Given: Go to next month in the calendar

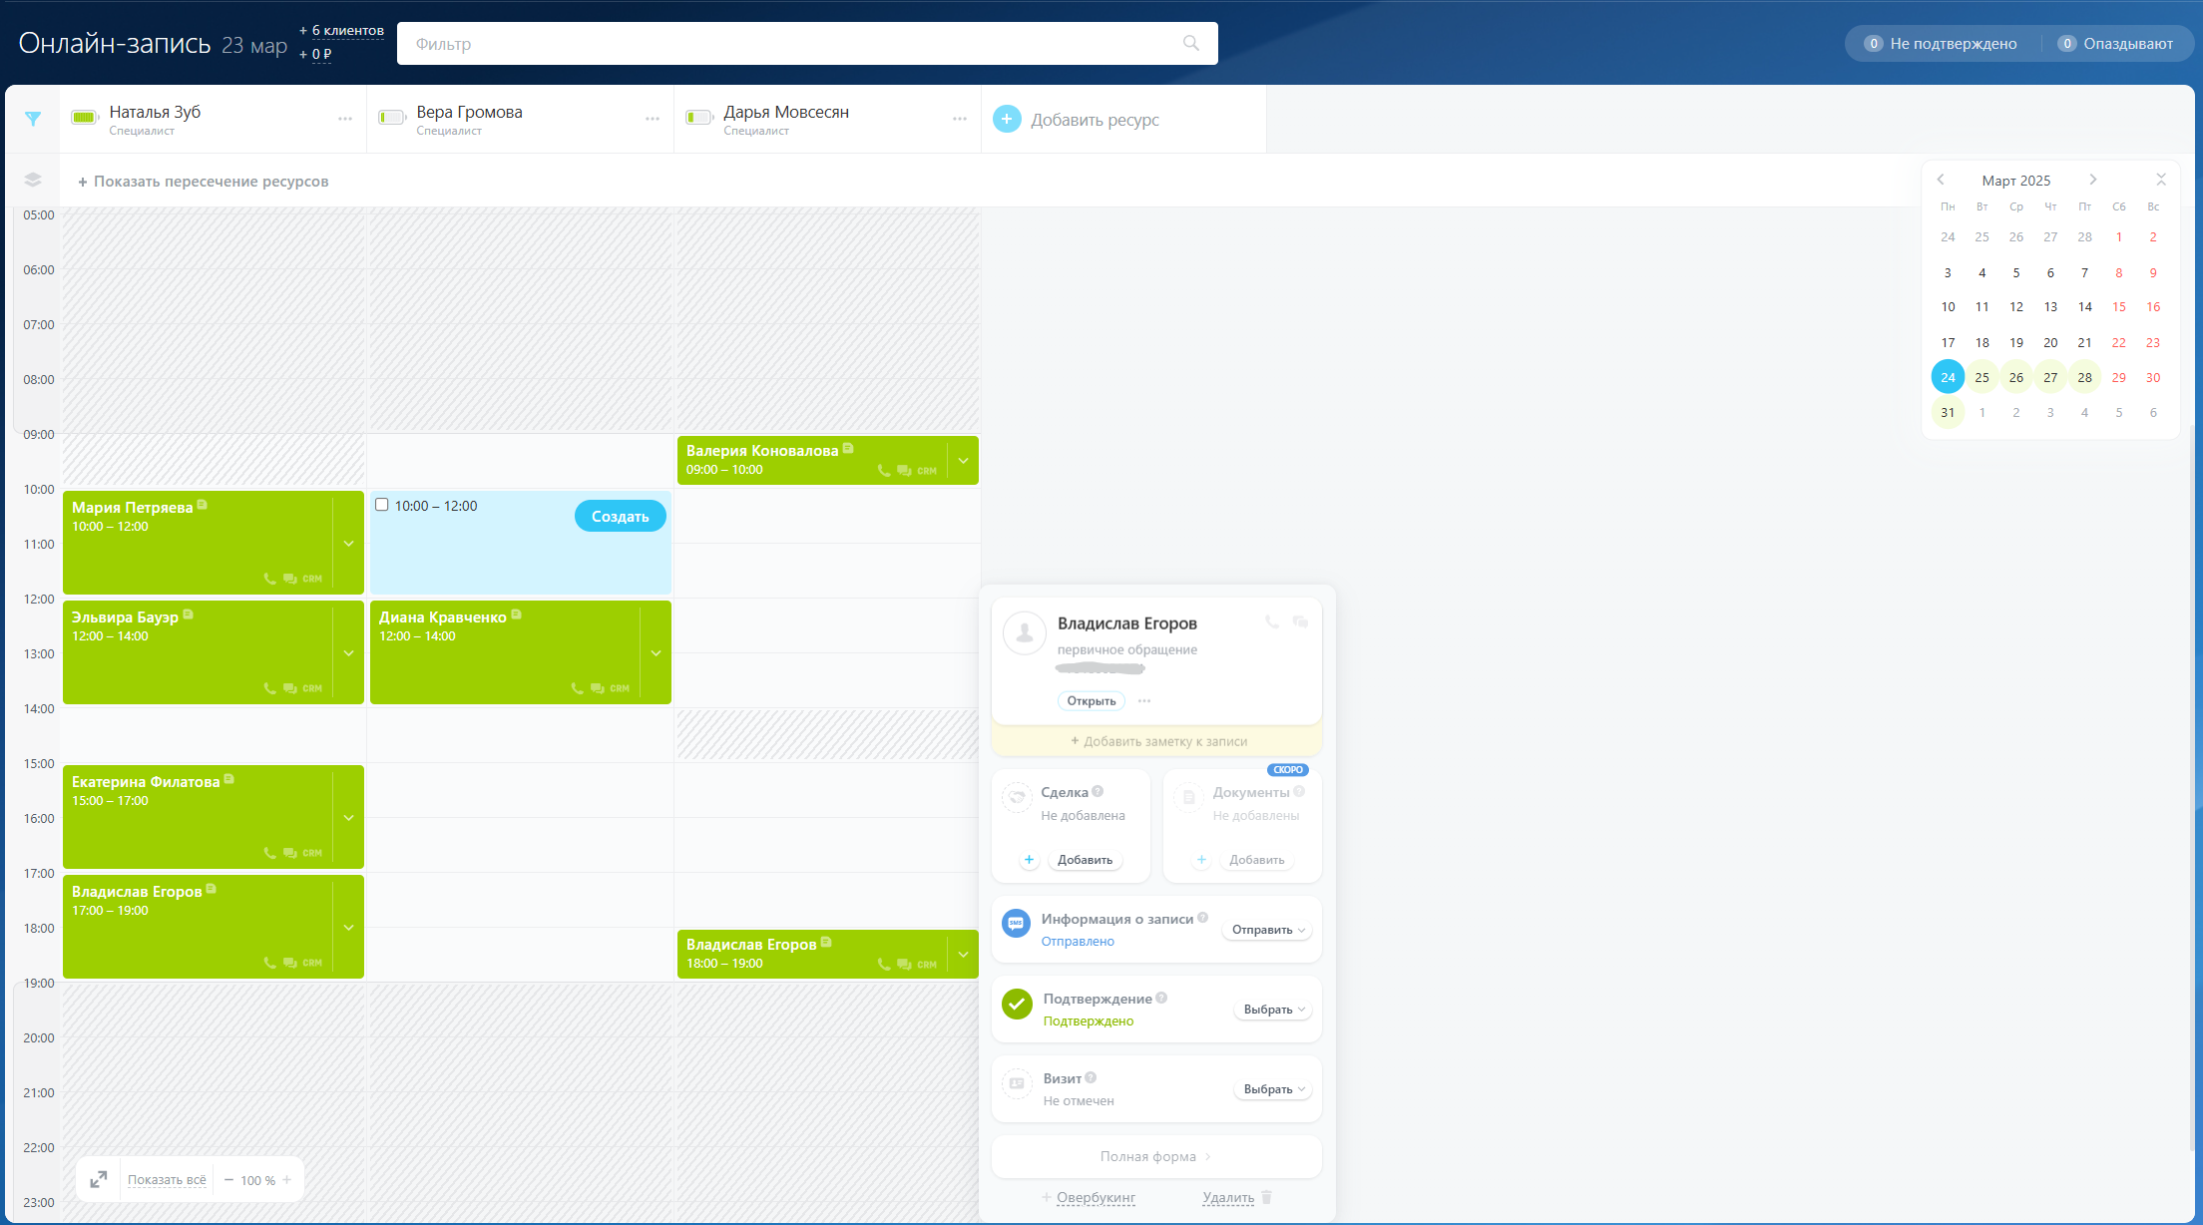Looking at the screenshot, I should point(2093,180).
